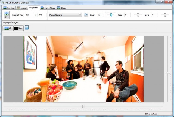The image size is (174, 117).
Task: Toggle displayed image number 0
Action: pos(27,28)
